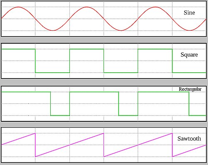Click the second peak of the sine wave
This screenshot has width=208, height=165.
87,7
